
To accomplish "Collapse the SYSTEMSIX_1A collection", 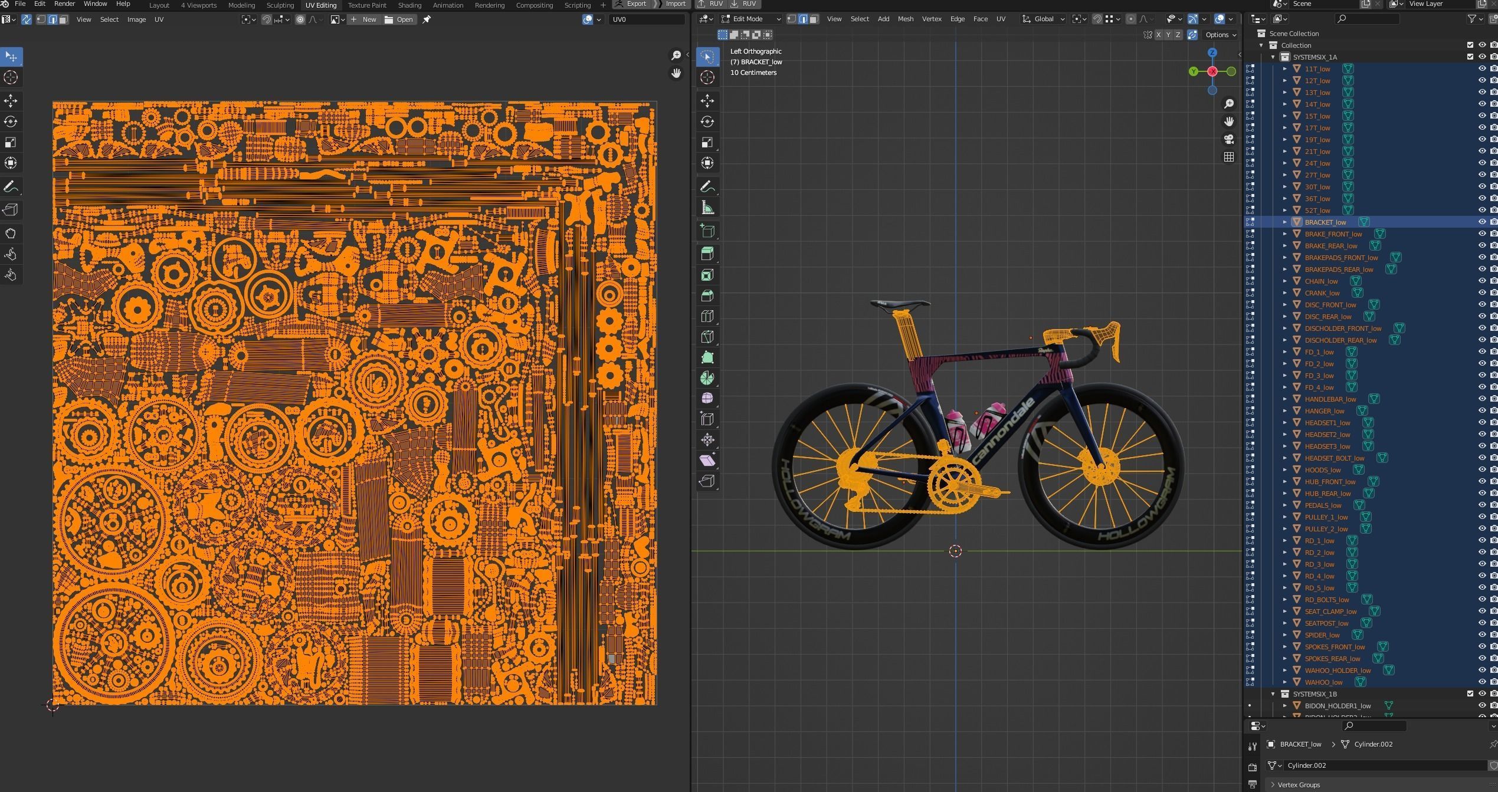I will (x=1273, y=57).
